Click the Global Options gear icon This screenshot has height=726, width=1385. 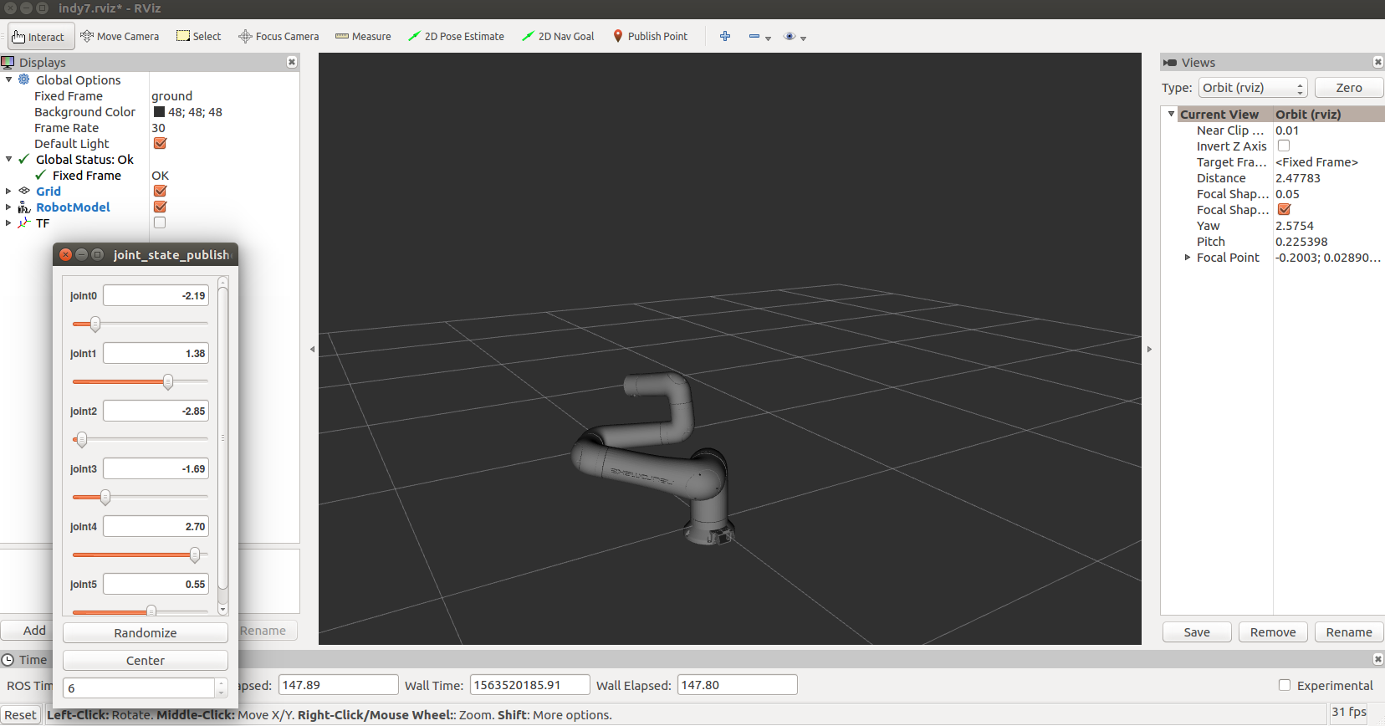(24, 79)
